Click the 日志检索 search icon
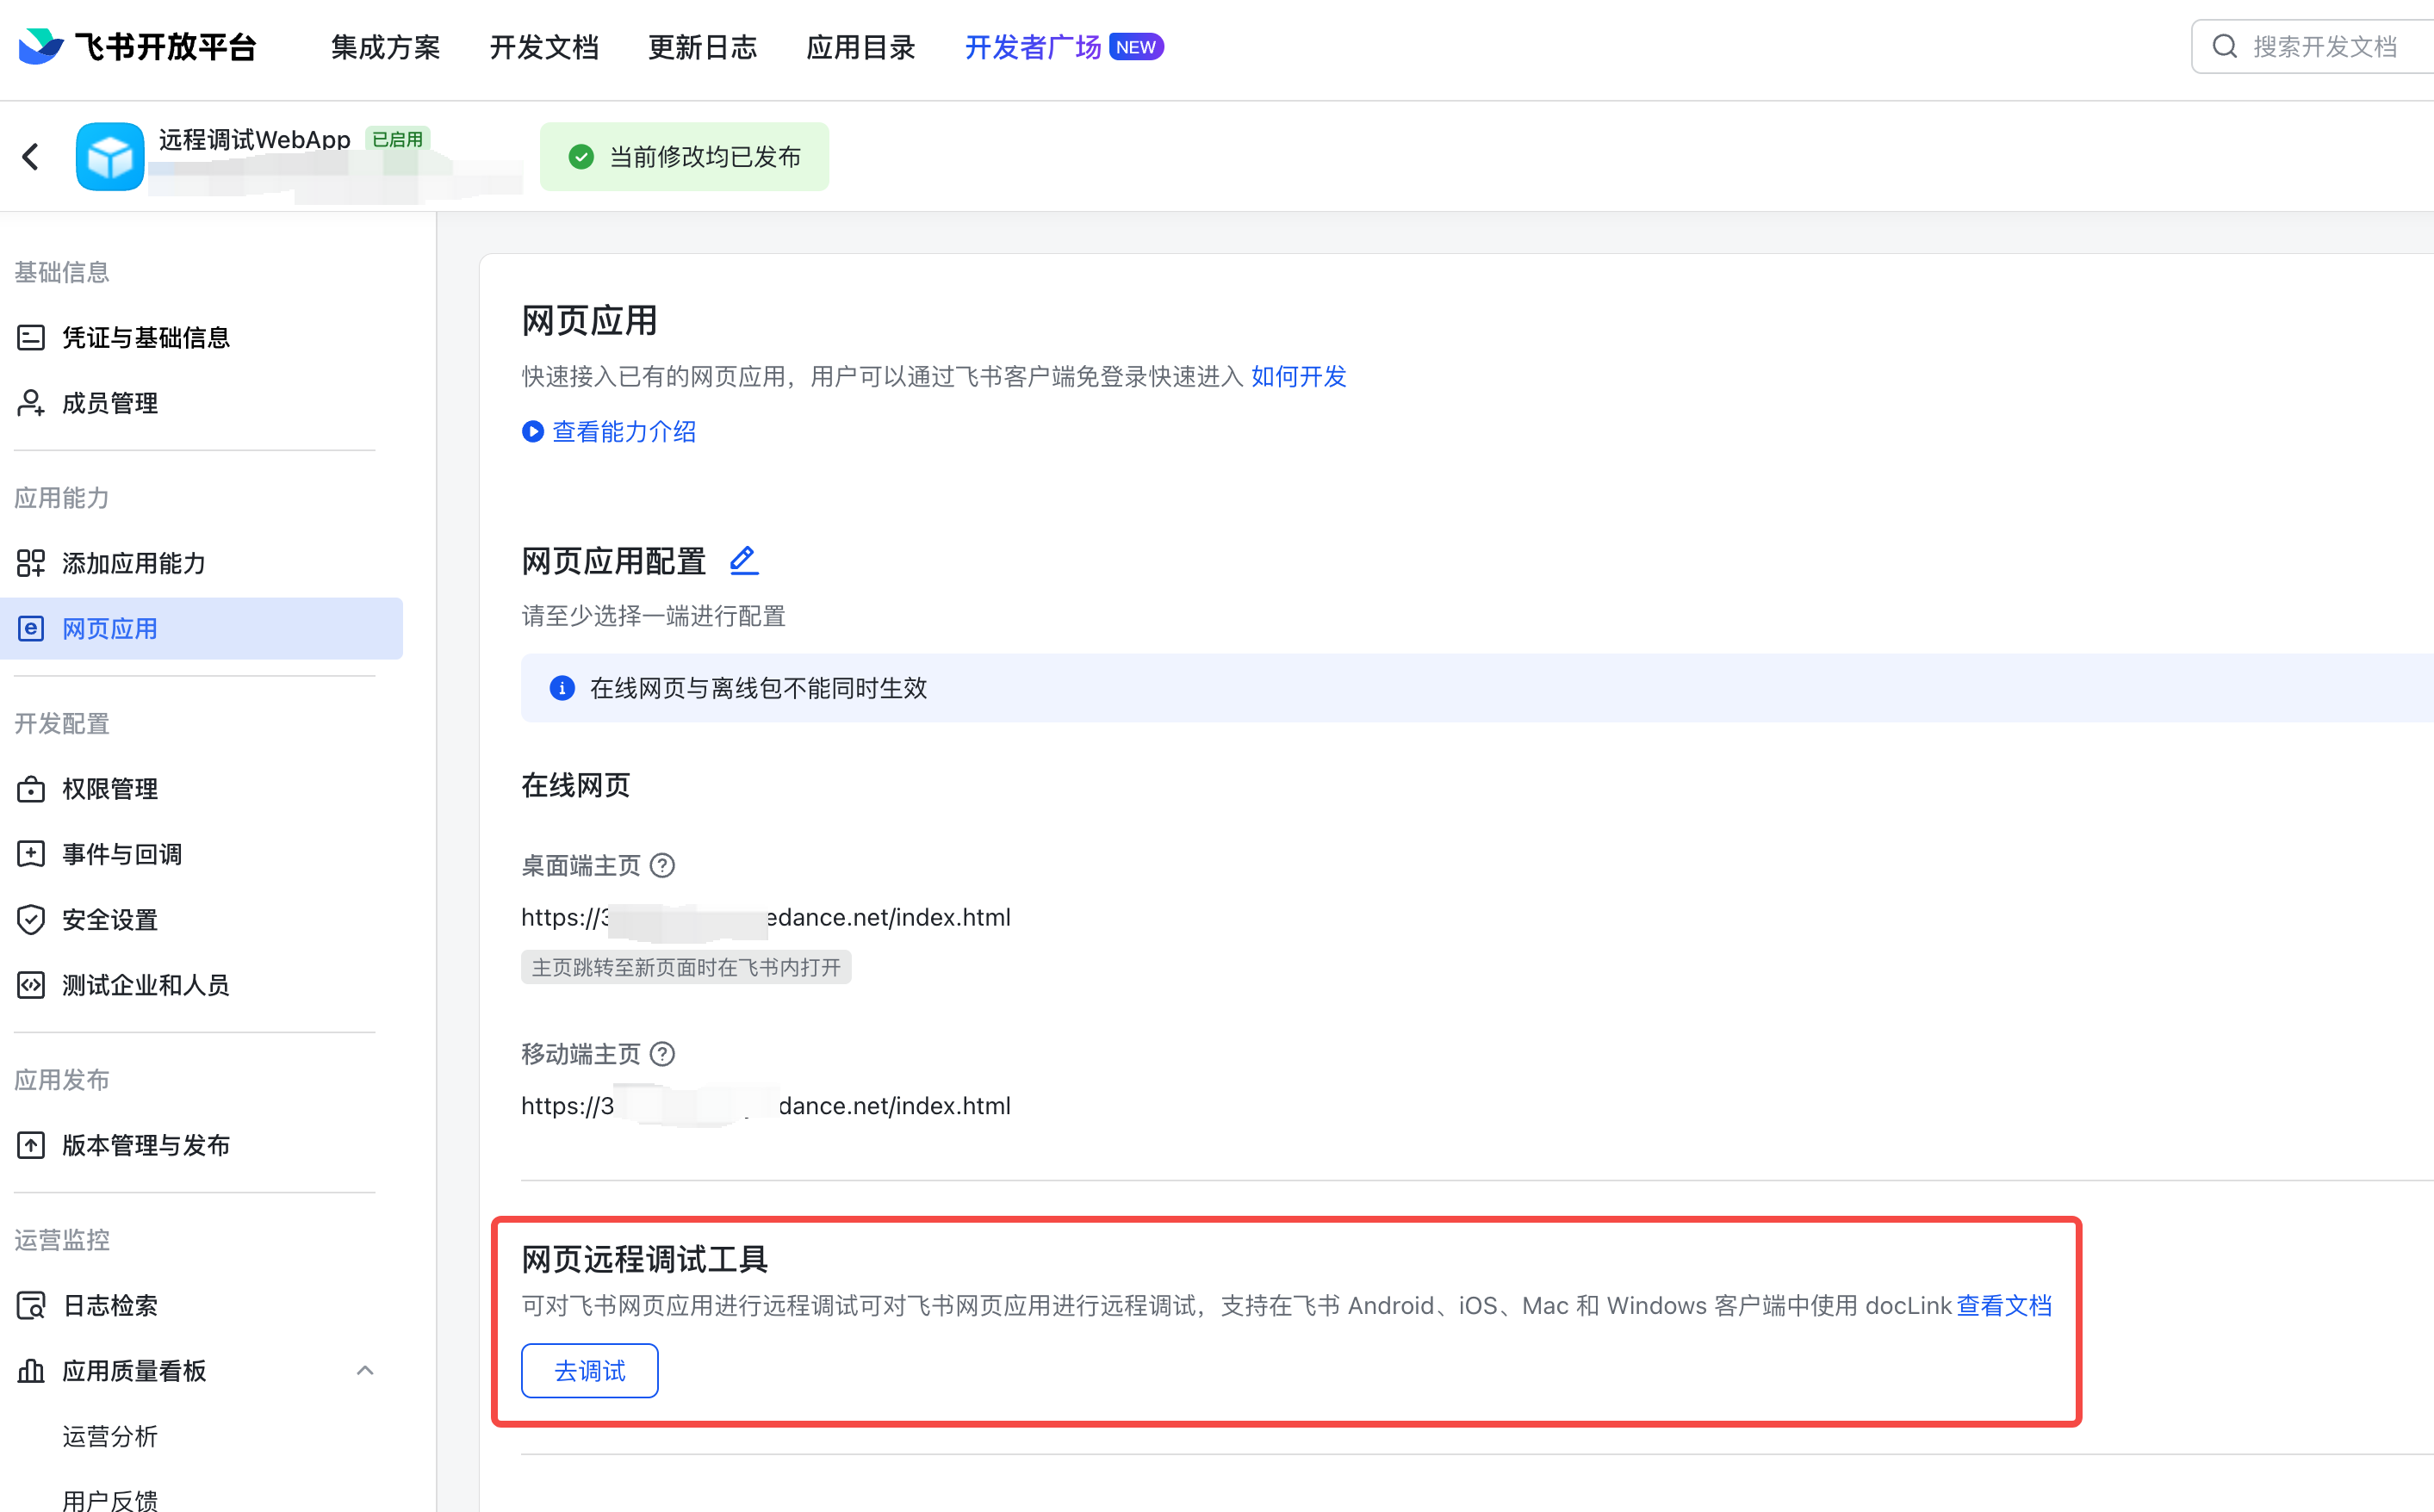The height and width of the screenshot is (1512, 2434). 31,1305
